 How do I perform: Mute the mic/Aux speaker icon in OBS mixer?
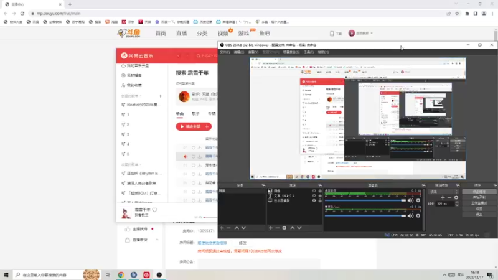coord(411,215)
